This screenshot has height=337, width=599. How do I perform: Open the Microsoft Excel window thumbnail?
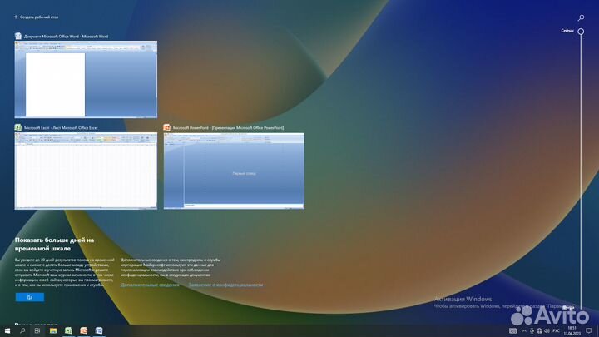pyautogui.click(x=86, y=171)
